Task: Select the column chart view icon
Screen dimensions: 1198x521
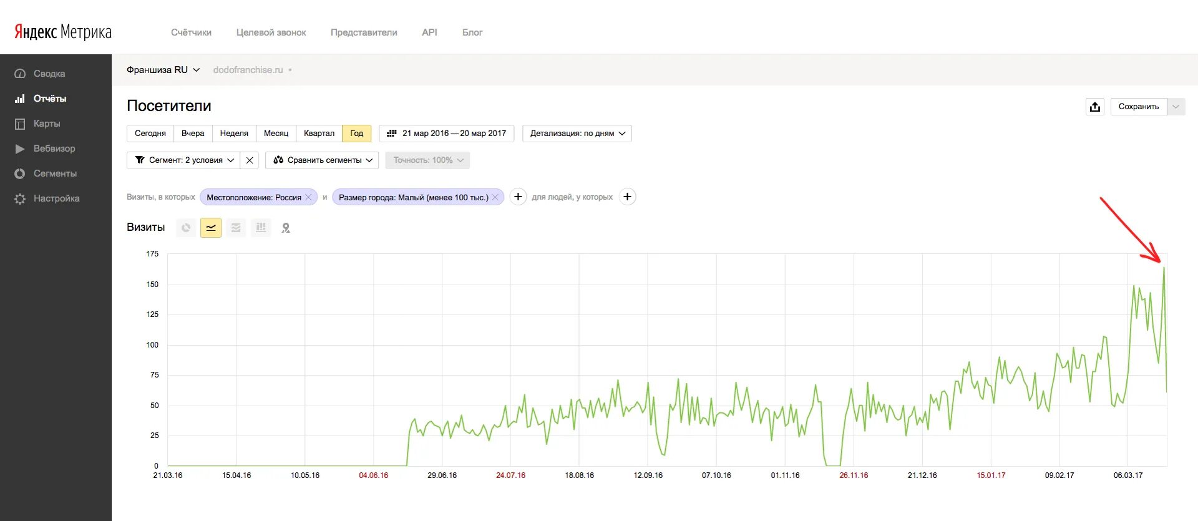Action: click(x=261, y=228)
